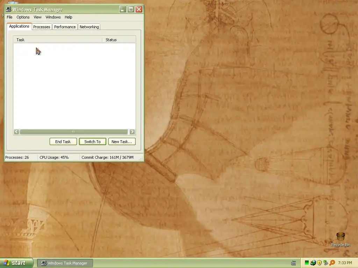This screenshot has height=268, width=358.
Task: Click the horizontal scrollbar thumb in task list
Action: click(x=73, y=132)
